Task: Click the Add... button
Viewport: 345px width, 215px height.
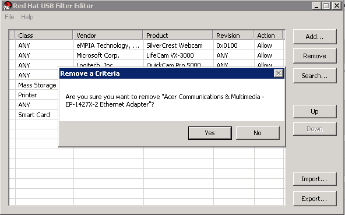Action: coord(315,37)
